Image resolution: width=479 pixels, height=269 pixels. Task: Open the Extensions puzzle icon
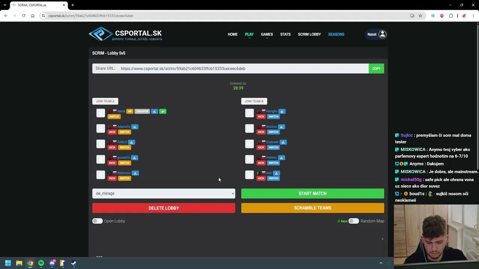coord(451,16)
